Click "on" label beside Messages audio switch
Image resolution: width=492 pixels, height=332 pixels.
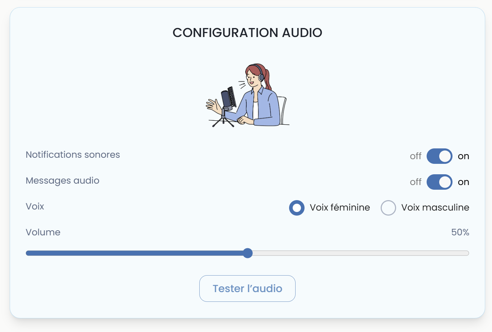[x=463, y=182]
